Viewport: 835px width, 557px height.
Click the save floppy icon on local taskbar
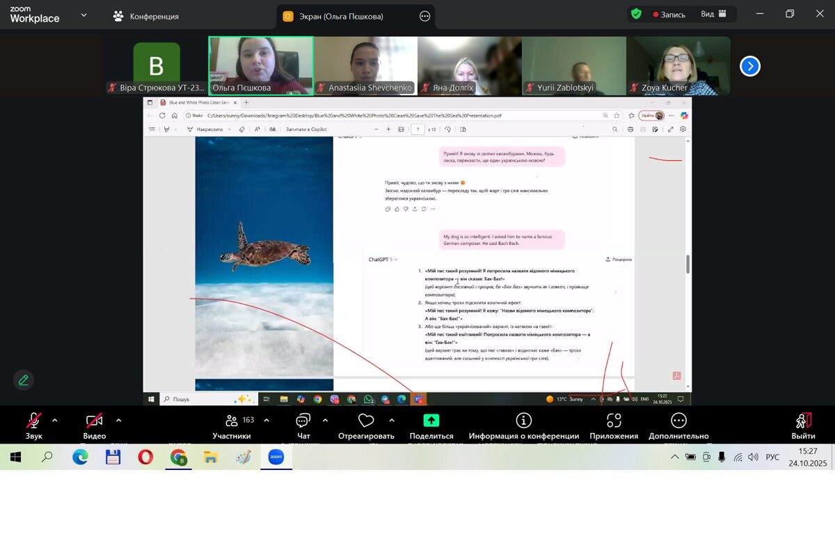[x=113, y=457]
